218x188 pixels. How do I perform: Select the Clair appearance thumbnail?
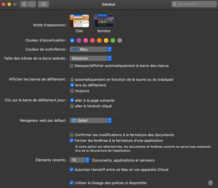(x=79, y=21)
